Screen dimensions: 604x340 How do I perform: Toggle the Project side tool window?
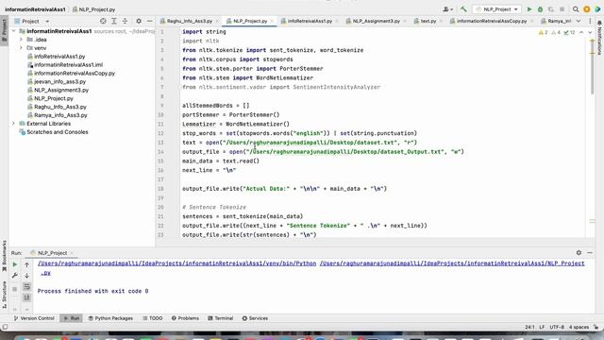(4, 30)
